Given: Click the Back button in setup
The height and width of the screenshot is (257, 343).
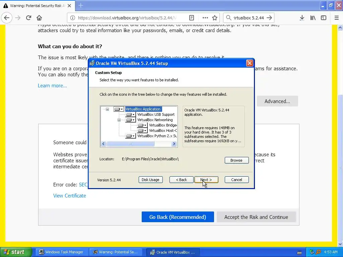Looking at the screenshot, I should pyautogui.click(x=181, y=180).
